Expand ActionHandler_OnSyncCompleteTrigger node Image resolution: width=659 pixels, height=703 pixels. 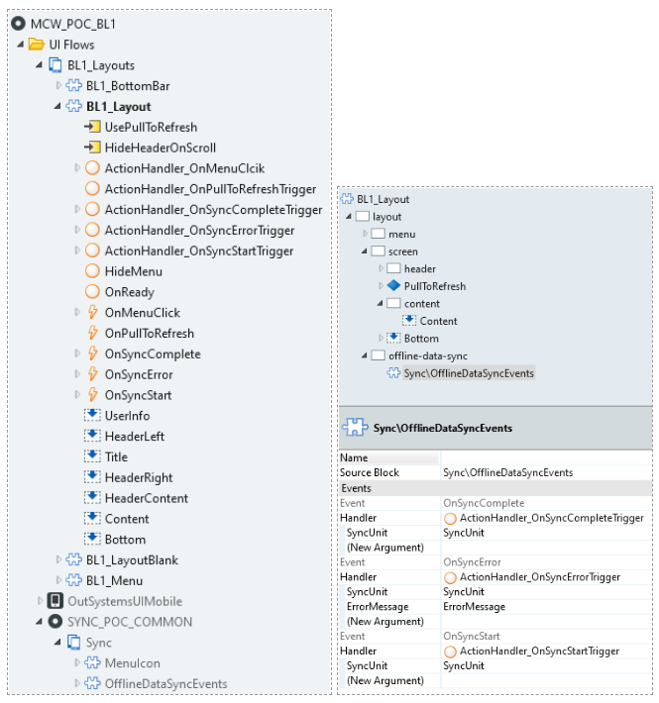click(x=77, y=209)
